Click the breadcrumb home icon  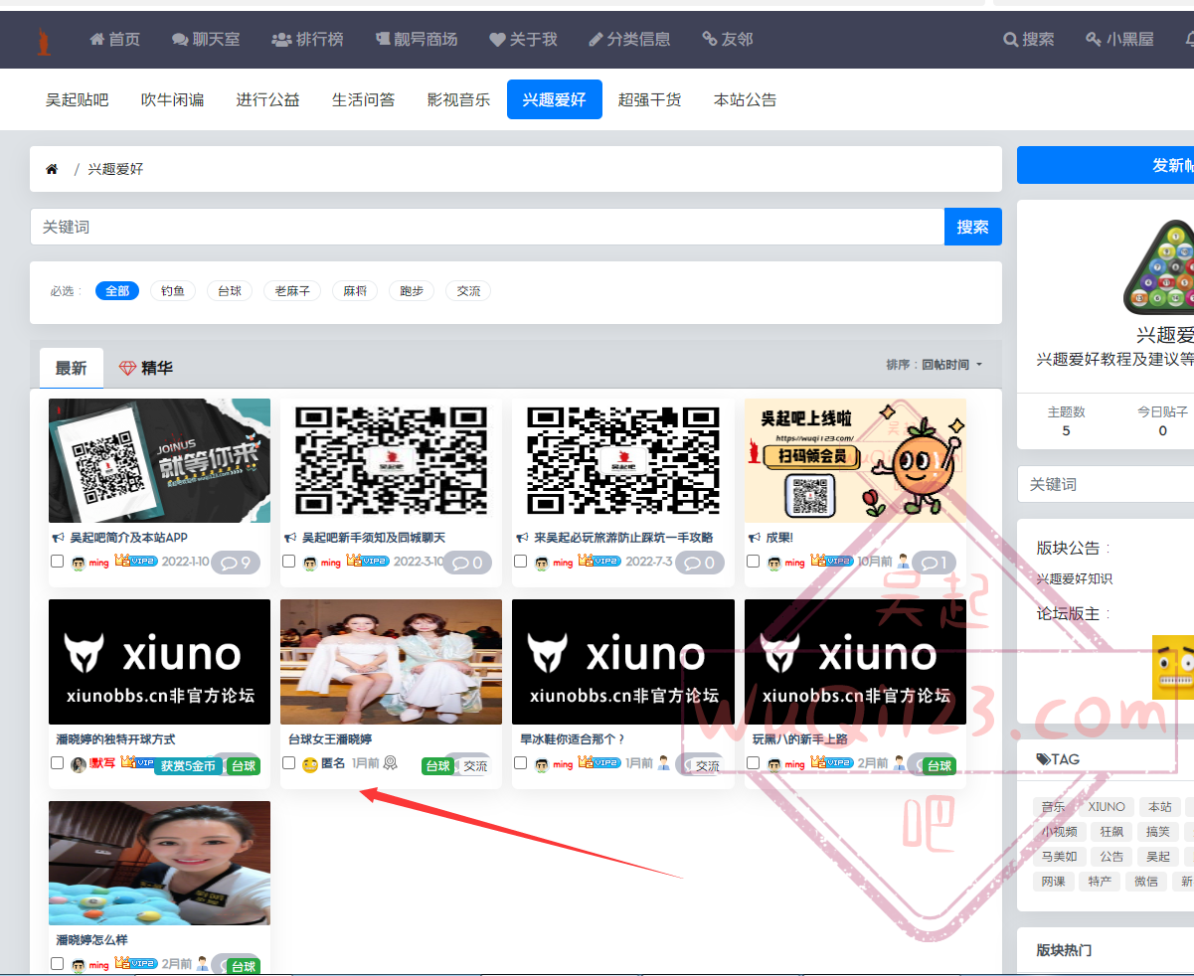pyautogui.click(x=52, y=169)
